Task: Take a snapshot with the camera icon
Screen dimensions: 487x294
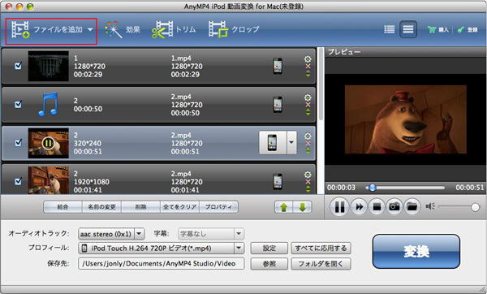Action: click(x=394, y=206)
